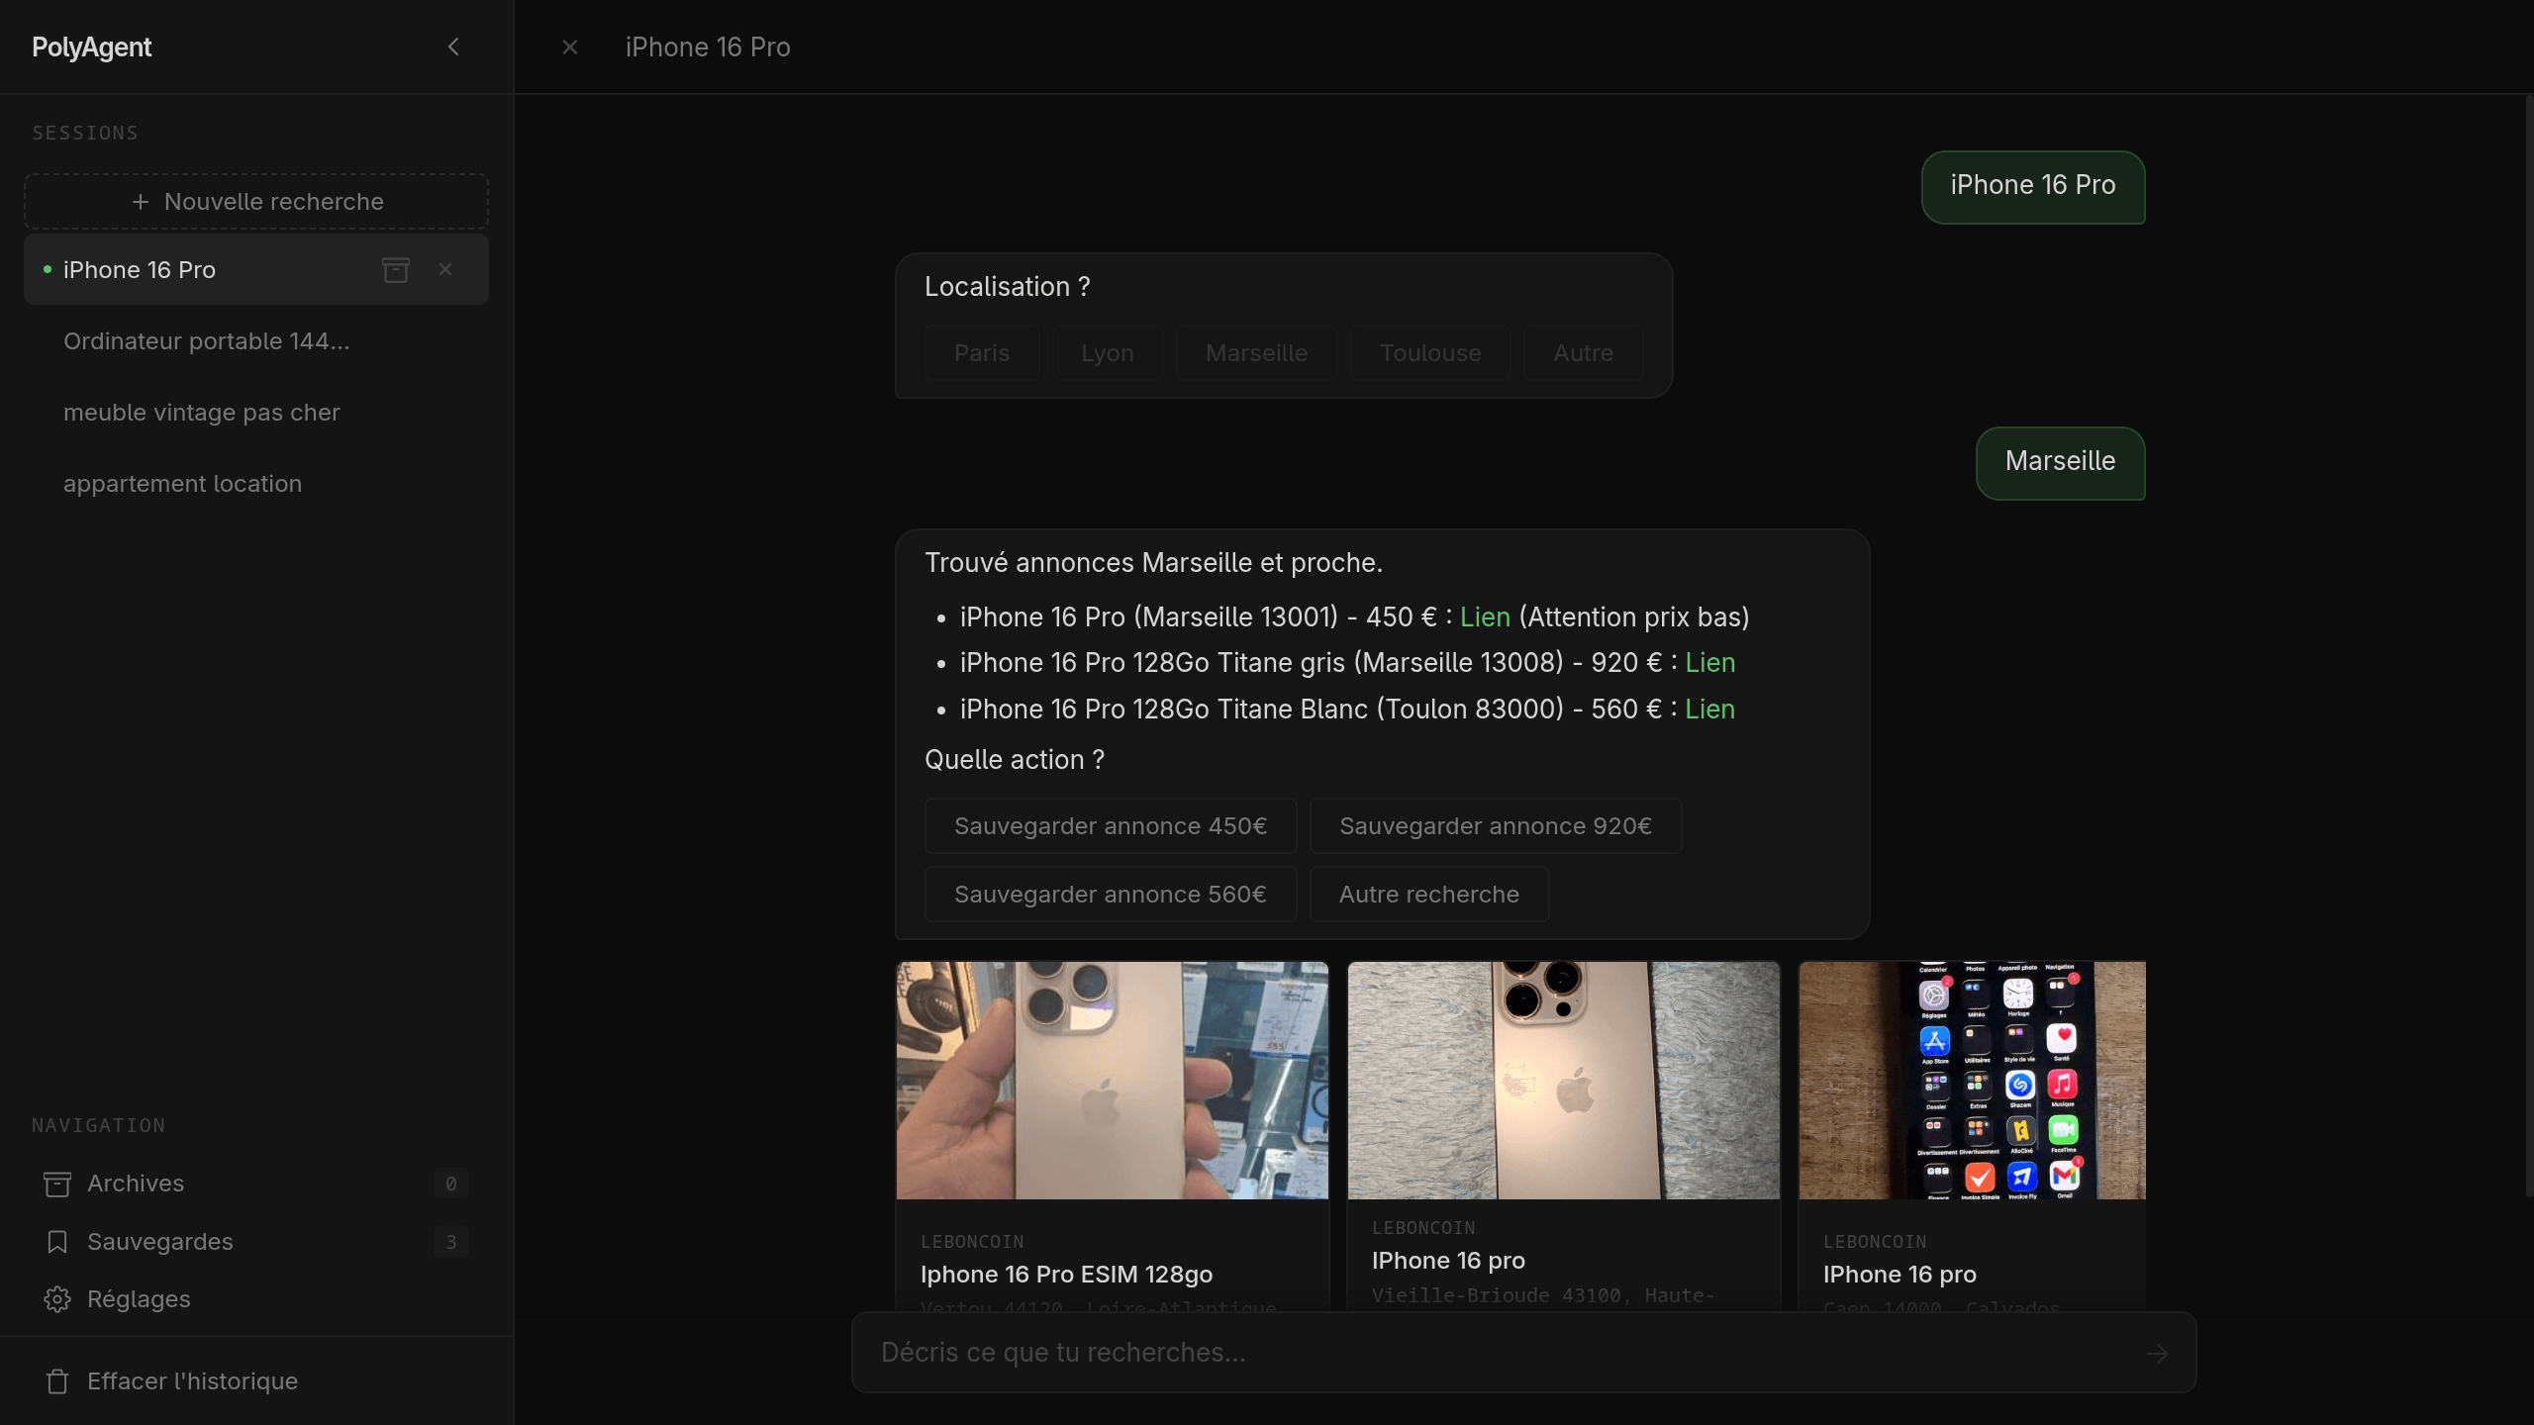Go to Sauvegardes
This screenshot has width=2534, height=1425.
256,1242
